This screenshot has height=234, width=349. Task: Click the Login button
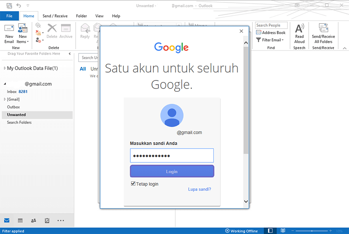[172, 171]
